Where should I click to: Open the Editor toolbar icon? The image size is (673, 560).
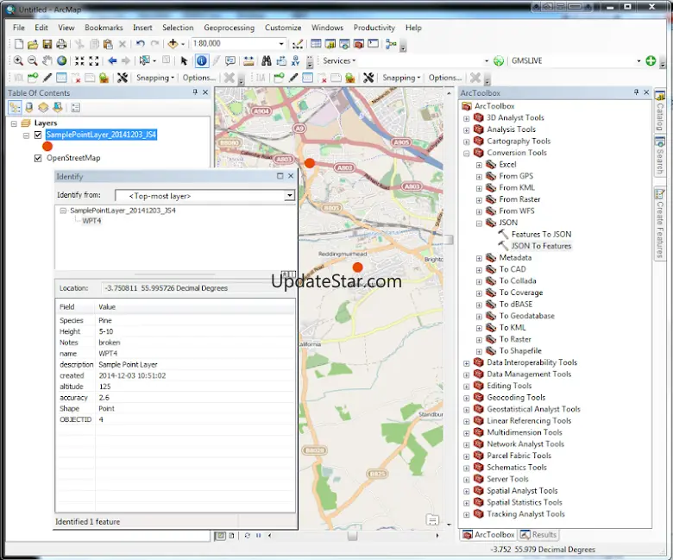[297, 44]
